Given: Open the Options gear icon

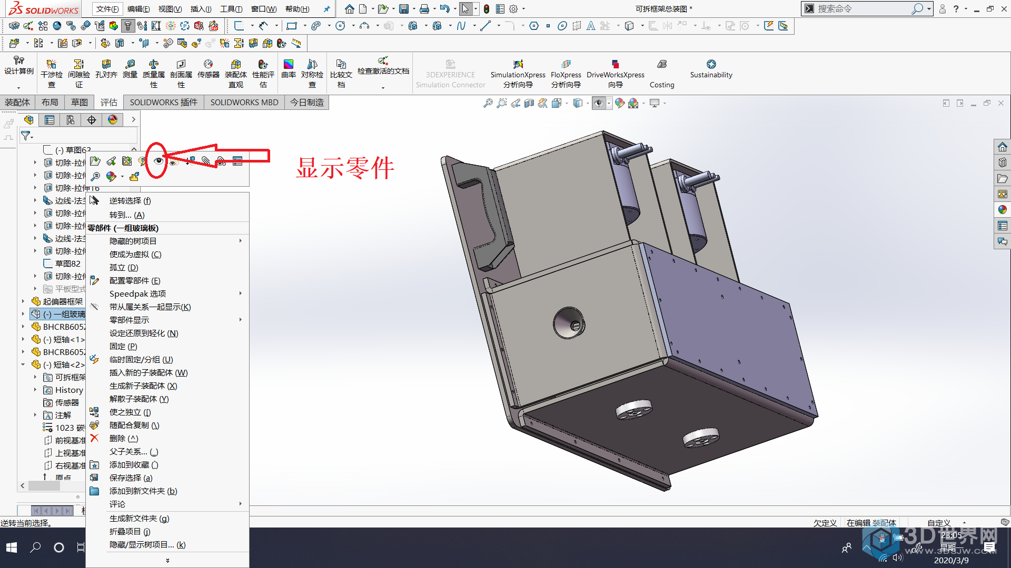Looking at the screenshot, I should [513, 9].
